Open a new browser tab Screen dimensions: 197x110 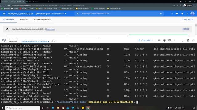point(52,2)
